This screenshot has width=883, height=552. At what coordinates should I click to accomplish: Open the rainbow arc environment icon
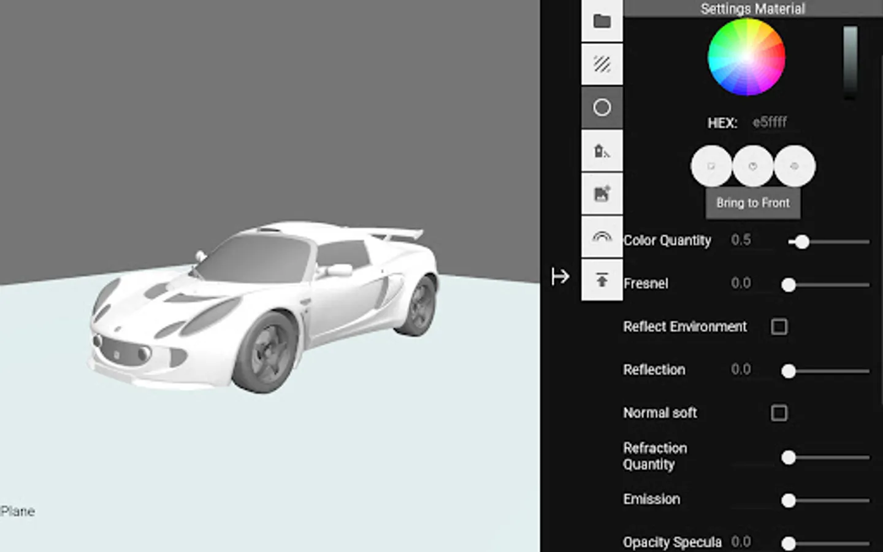click(x=602, y=237)
